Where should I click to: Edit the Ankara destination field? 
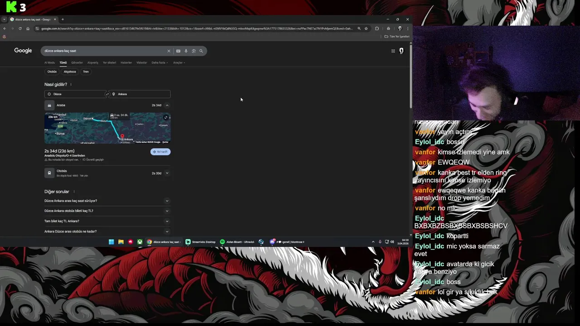(x=140, y=94)
